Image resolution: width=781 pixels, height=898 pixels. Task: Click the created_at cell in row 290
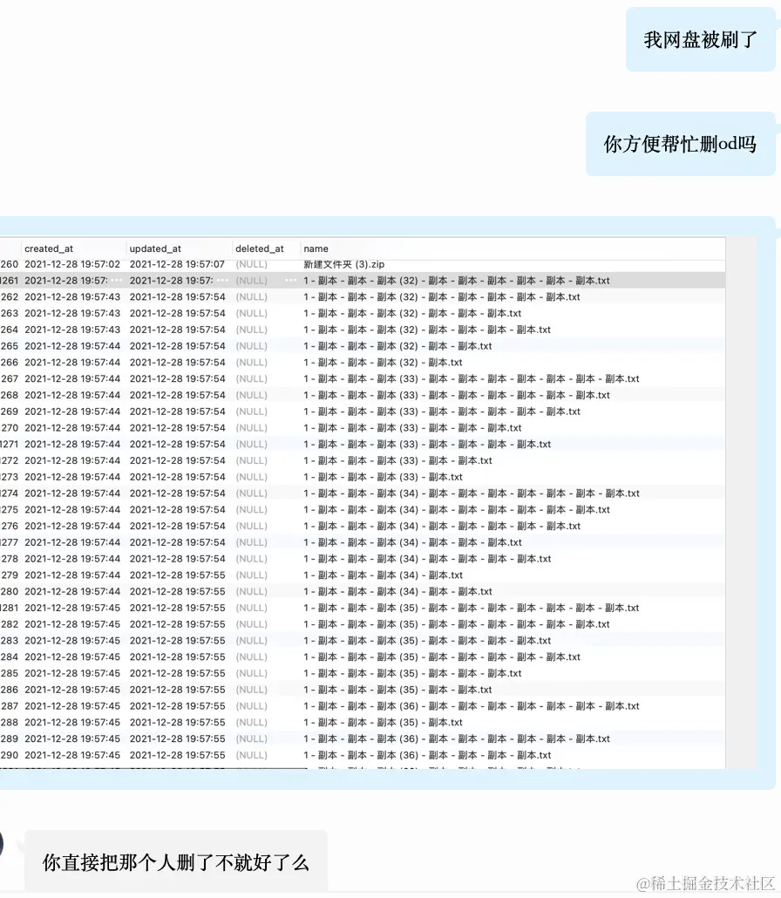point(72,755)
